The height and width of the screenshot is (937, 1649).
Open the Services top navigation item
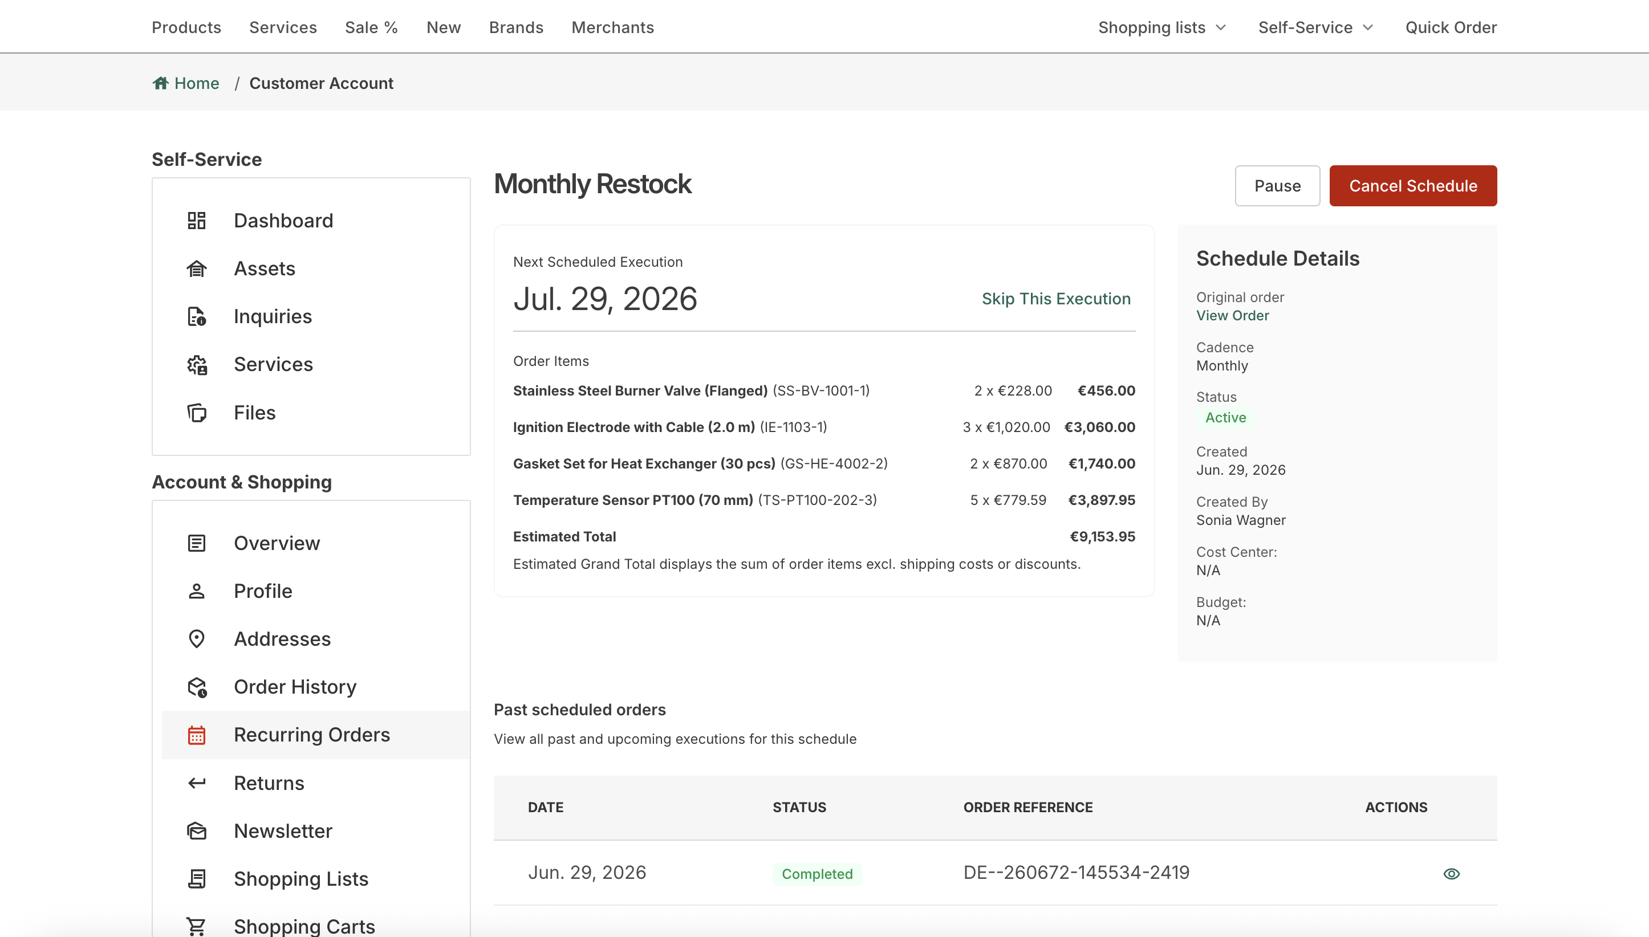click(x=283, y=28)
